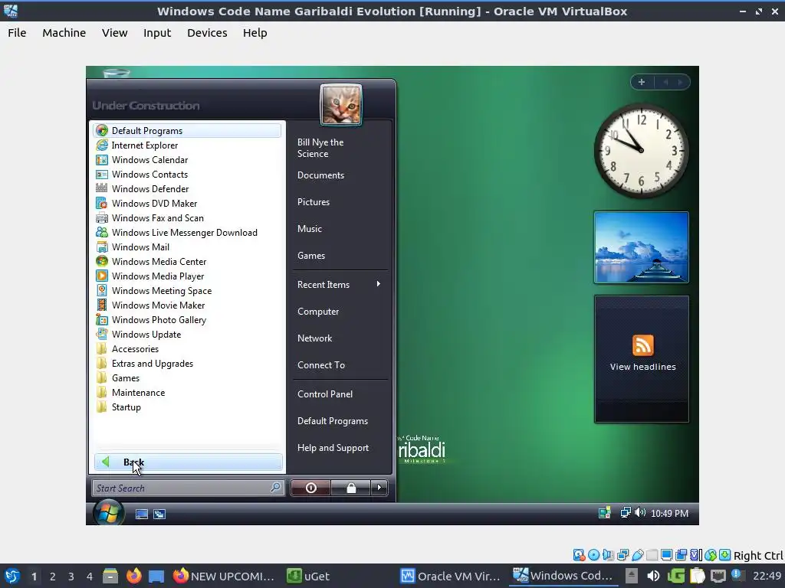Click the slideshow picture gadget
785x588 pixels.
click(x=642, y=247)
